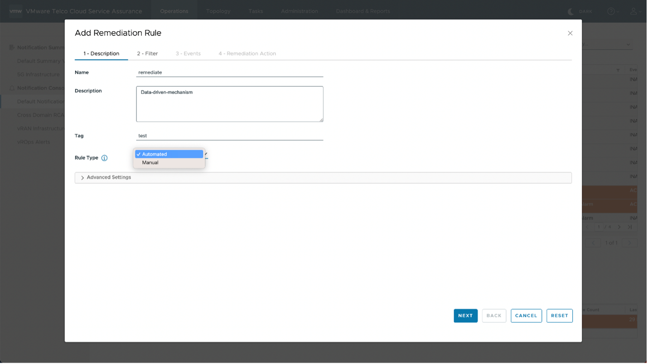
Task: Click the column filter funnel icon
Action: (x=618, y=70)
